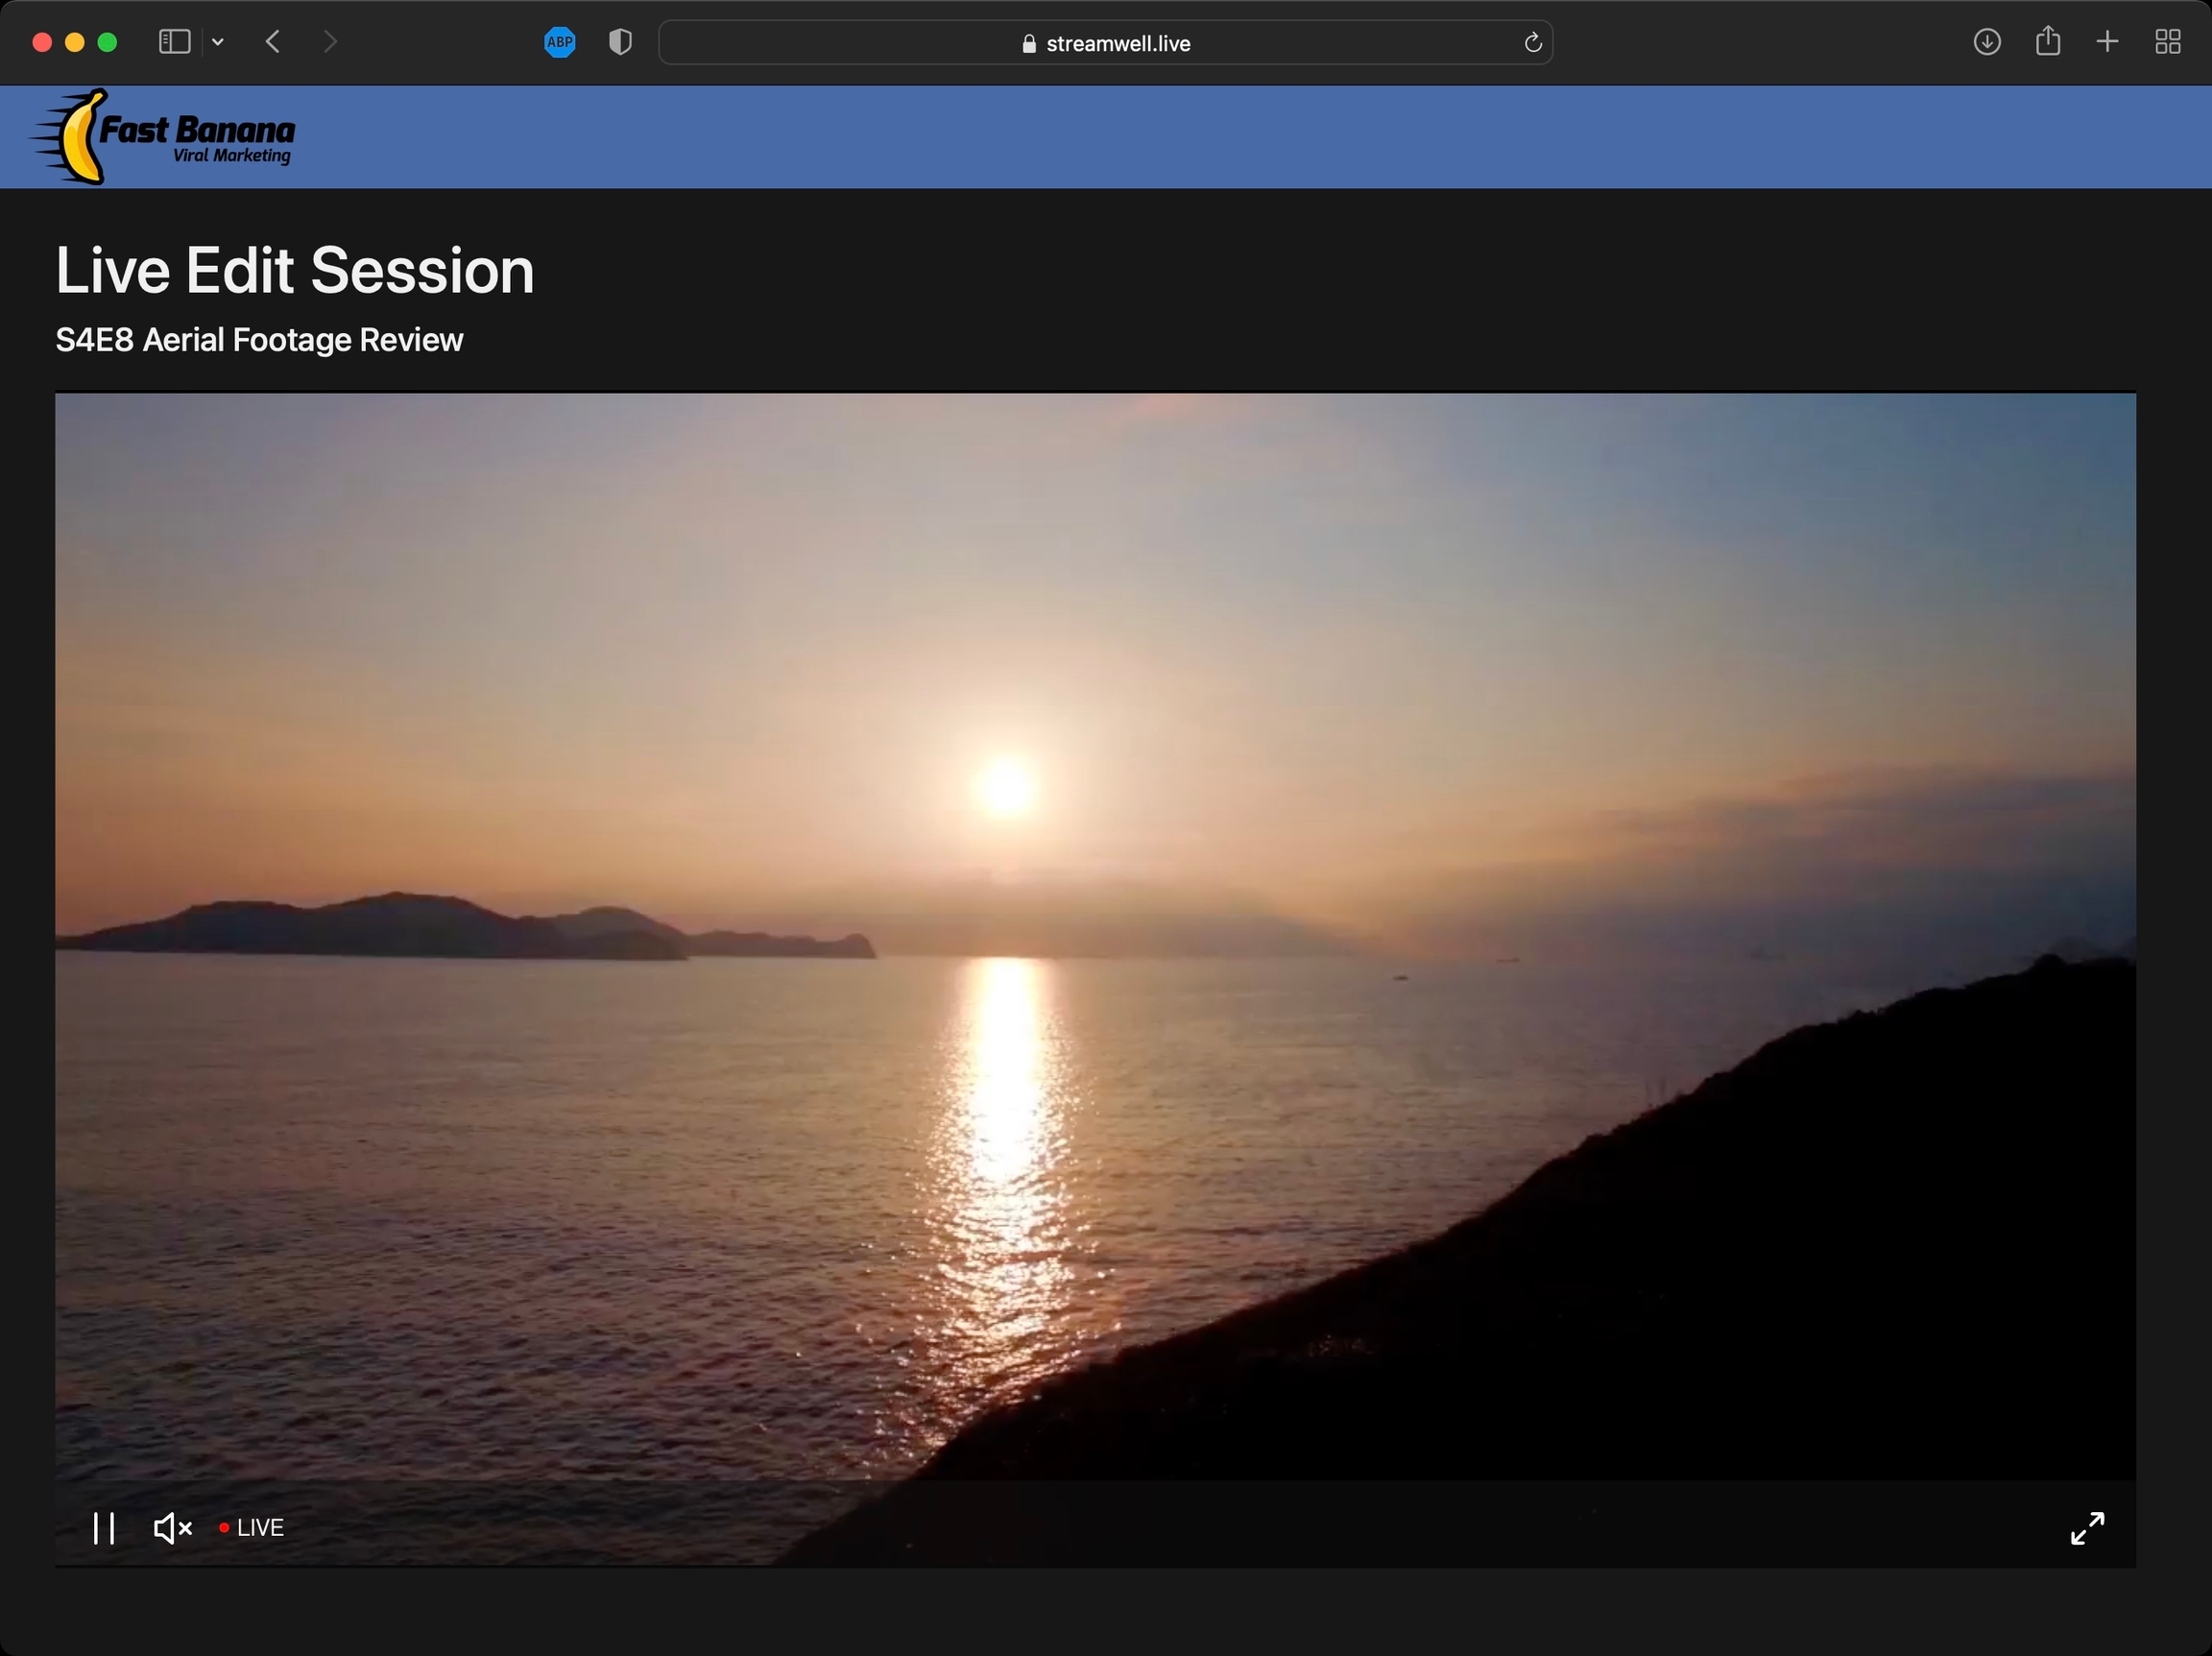Click the sunset video frame
The width and height of the screenshot is (2212, 1656).
pyautogui.click(x=1095, y=930)
